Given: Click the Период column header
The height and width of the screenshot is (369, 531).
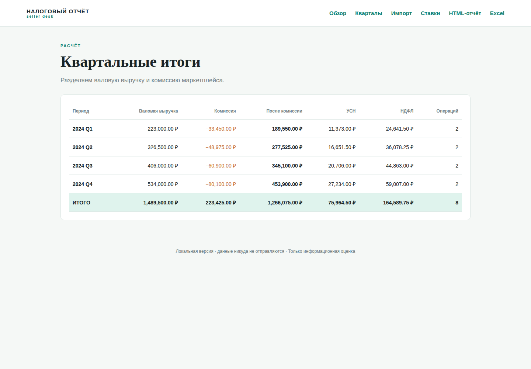Looking at the screenshot, I should [x=81, y=111].
